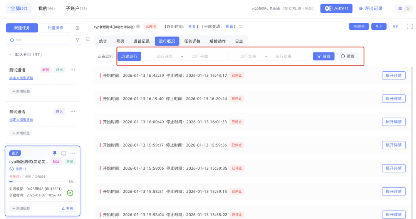Screen dimensions: 416x219
Task: Click the progress bar on the cyp新版测试 card
Action: point(37,182)
